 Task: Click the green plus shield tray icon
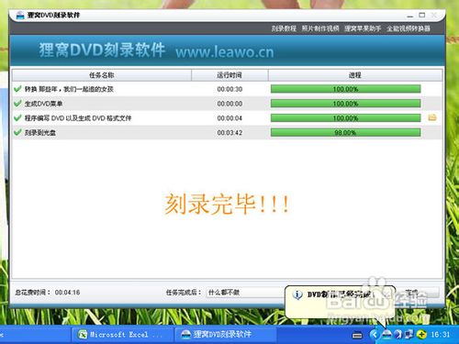(x=421, y=335)
